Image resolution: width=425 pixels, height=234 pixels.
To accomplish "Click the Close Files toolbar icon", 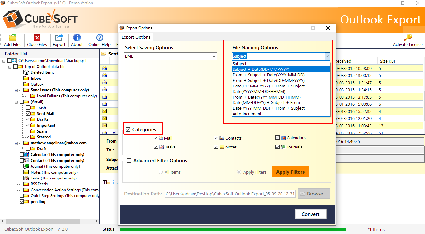I will (x=37, y=38).
